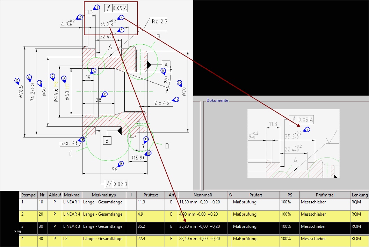
Task: Click stamp balloon 7 near Ø44.6 F8
Action: (52, 76)
